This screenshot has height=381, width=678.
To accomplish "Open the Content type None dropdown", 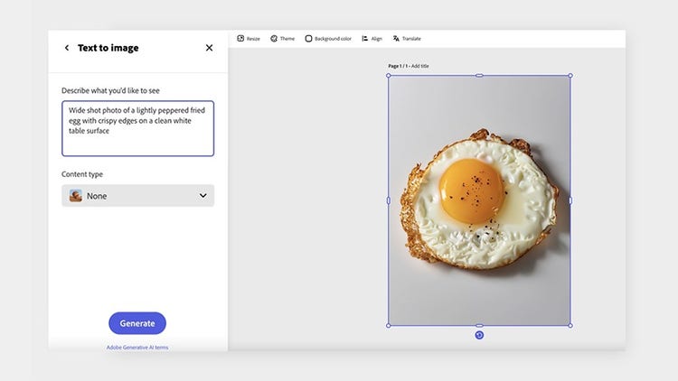I will tap(138, 196).
